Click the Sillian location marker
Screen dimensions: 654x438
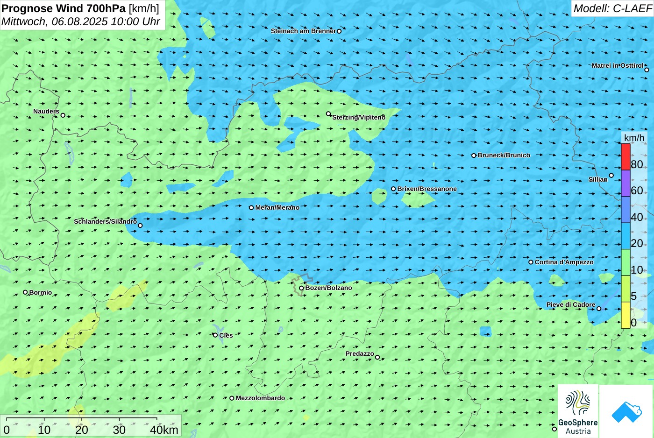coord(611,176)
